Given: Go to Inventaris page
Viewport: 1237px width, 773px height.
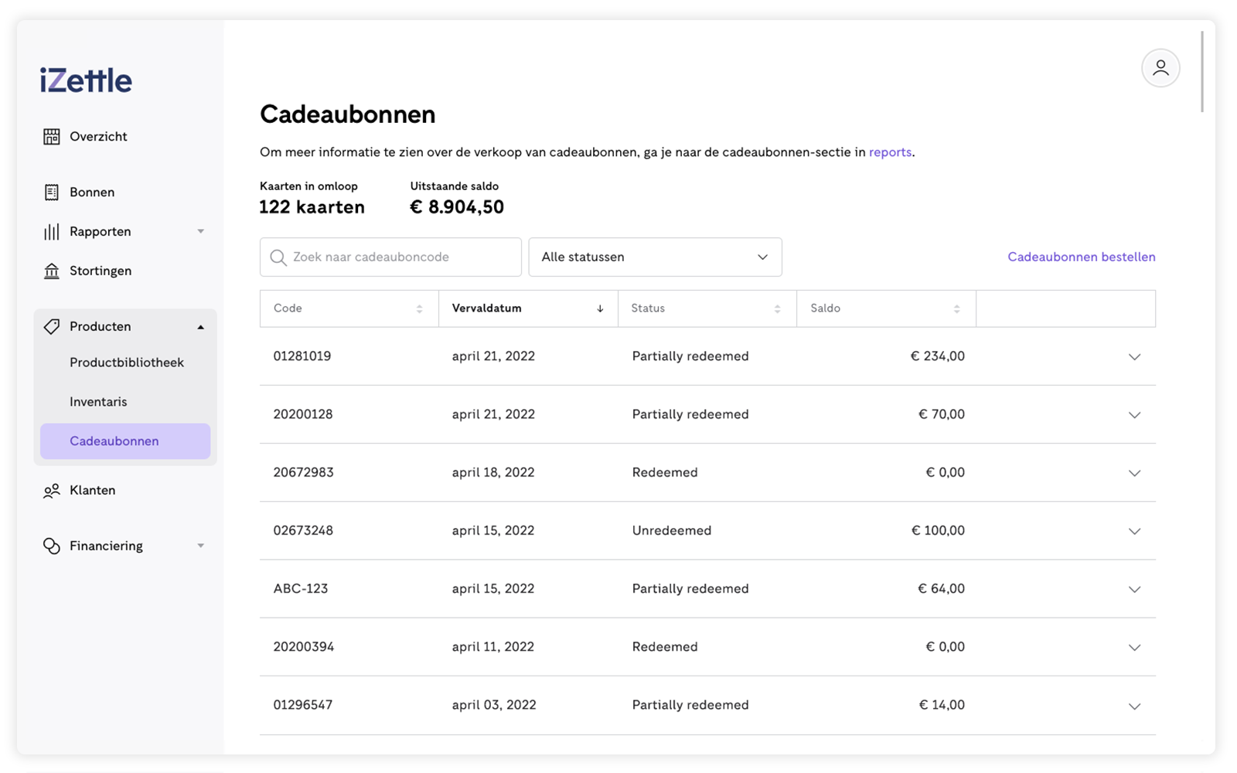Looking at the screenshot, I should (x=98, y=402).
